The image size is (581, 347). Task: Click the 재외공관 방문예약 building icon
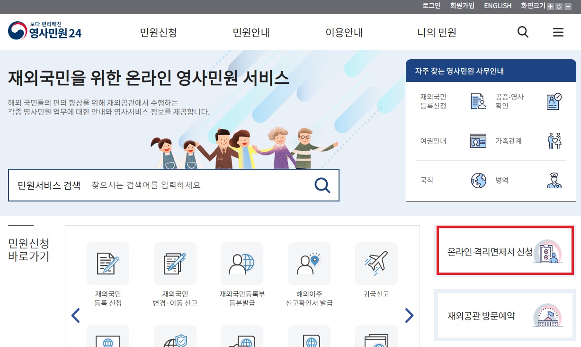click(548, 316)
